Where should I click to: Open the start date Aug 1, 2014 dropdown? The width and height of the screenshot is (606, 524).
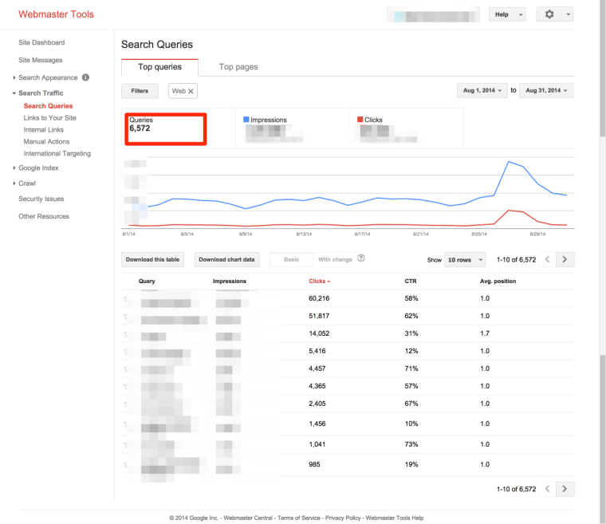point(482,90)
